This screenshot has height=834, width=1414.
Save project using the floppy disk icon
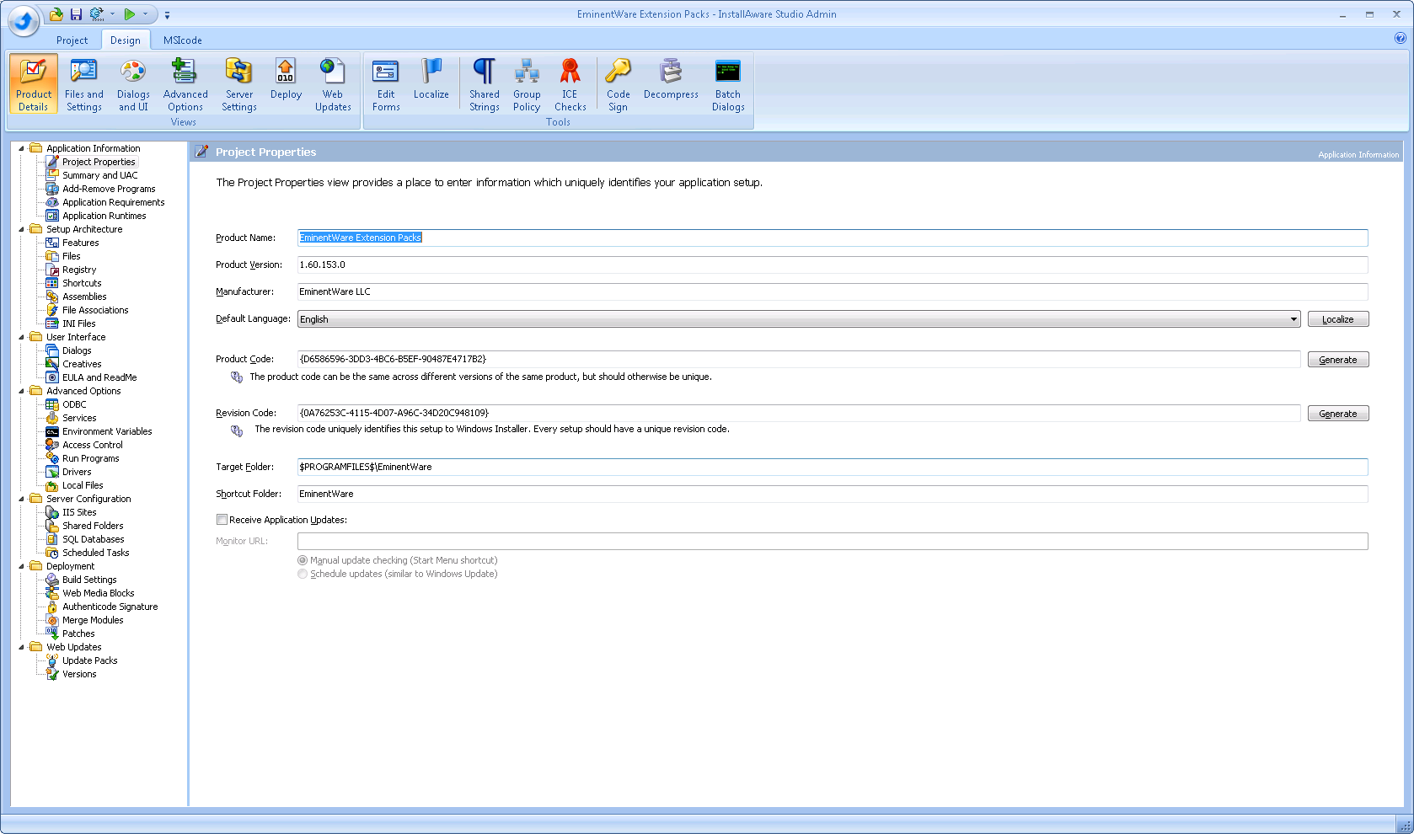tap(76, 14)
